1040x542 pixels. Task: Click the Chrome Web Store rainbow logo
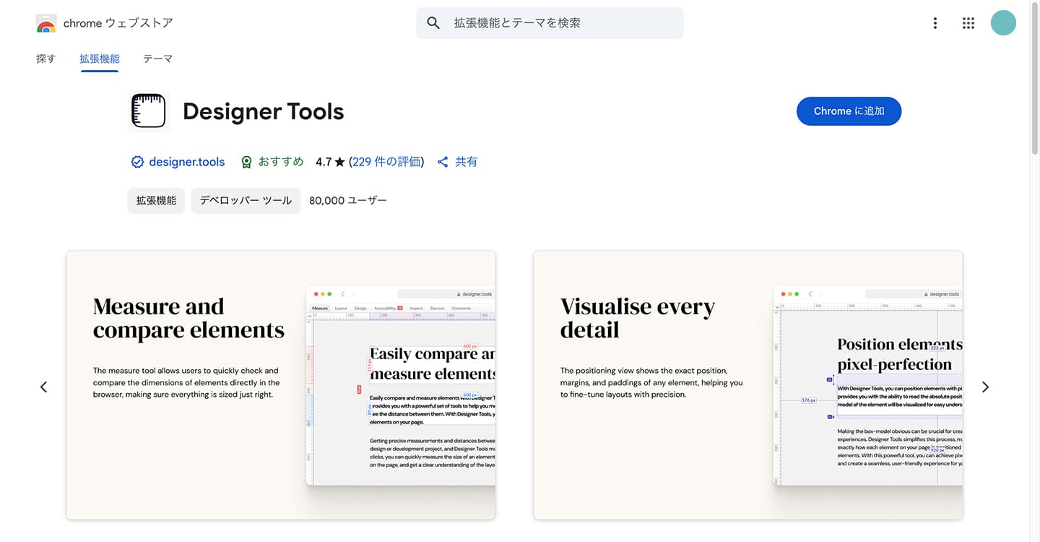click(46, 23)
